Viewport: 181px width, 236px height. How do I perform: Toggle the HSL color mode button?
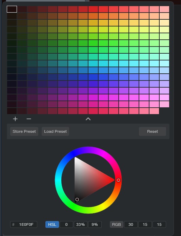pos(52,224)
